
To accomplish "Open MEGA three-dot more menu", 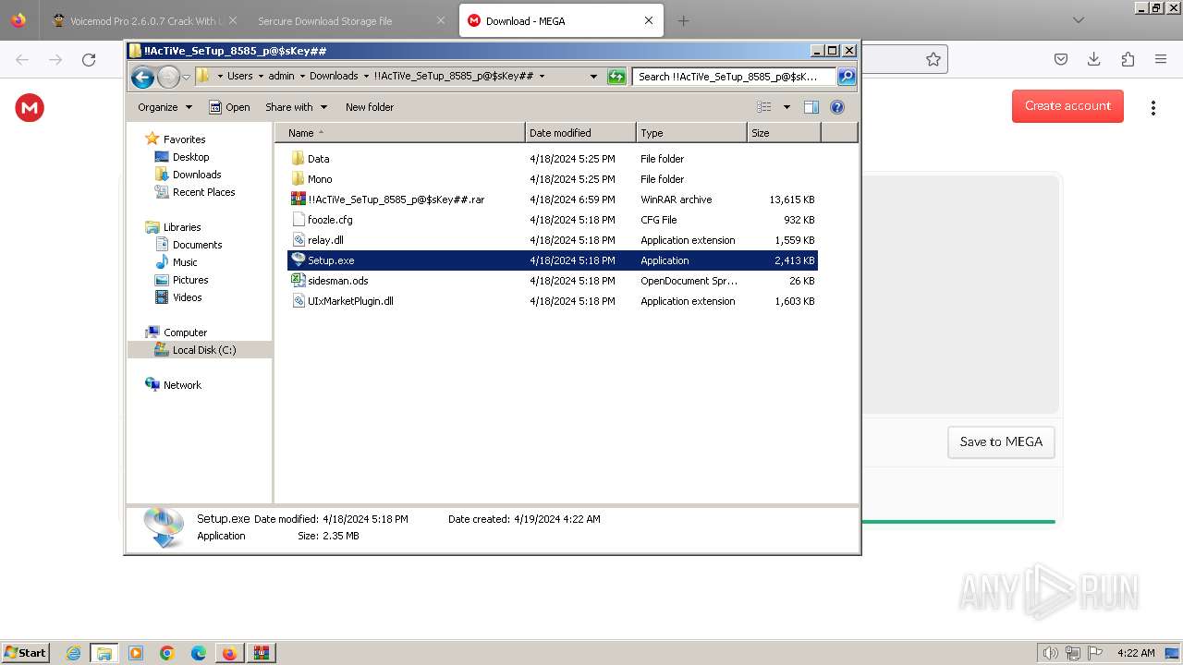I will [x=1153, y=108].
